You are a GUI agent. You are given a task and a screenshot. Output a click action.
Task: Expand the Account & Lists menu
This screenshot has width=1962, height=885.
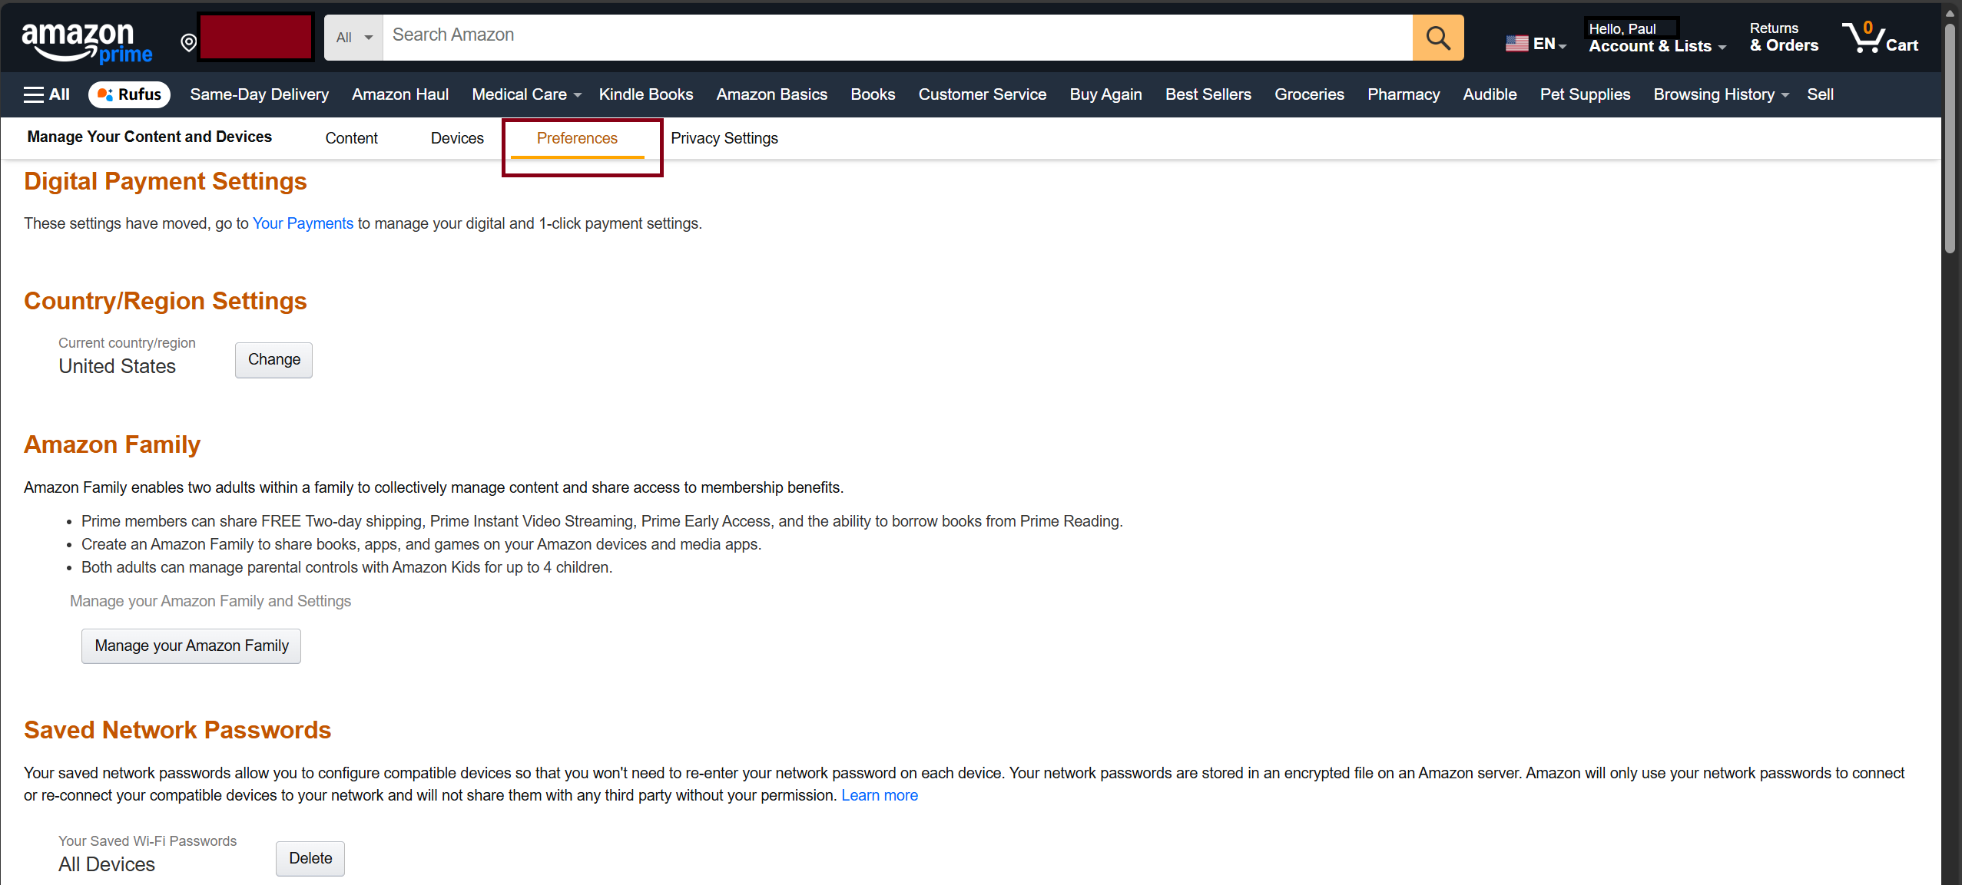[1655, 45]
